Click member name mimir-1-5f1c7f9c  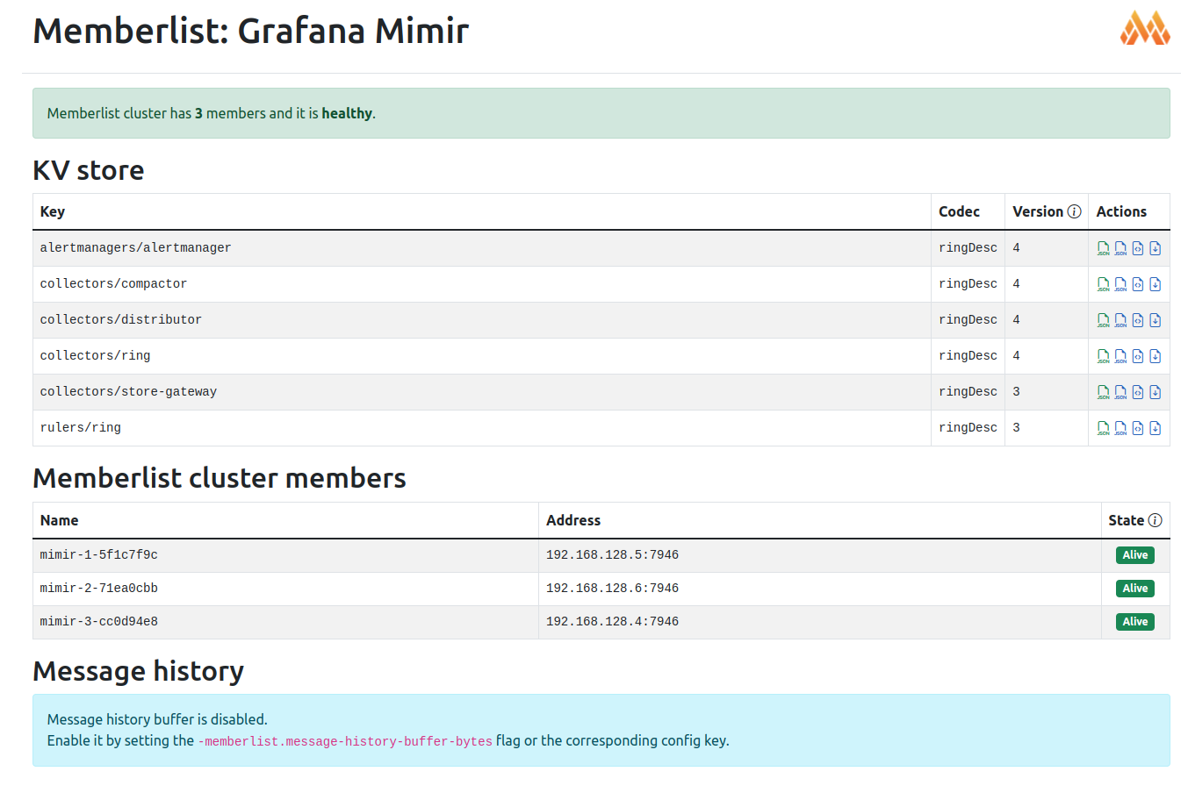point(98,555)
